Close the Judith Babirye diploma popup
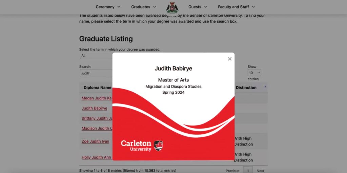 click(230, 59)
